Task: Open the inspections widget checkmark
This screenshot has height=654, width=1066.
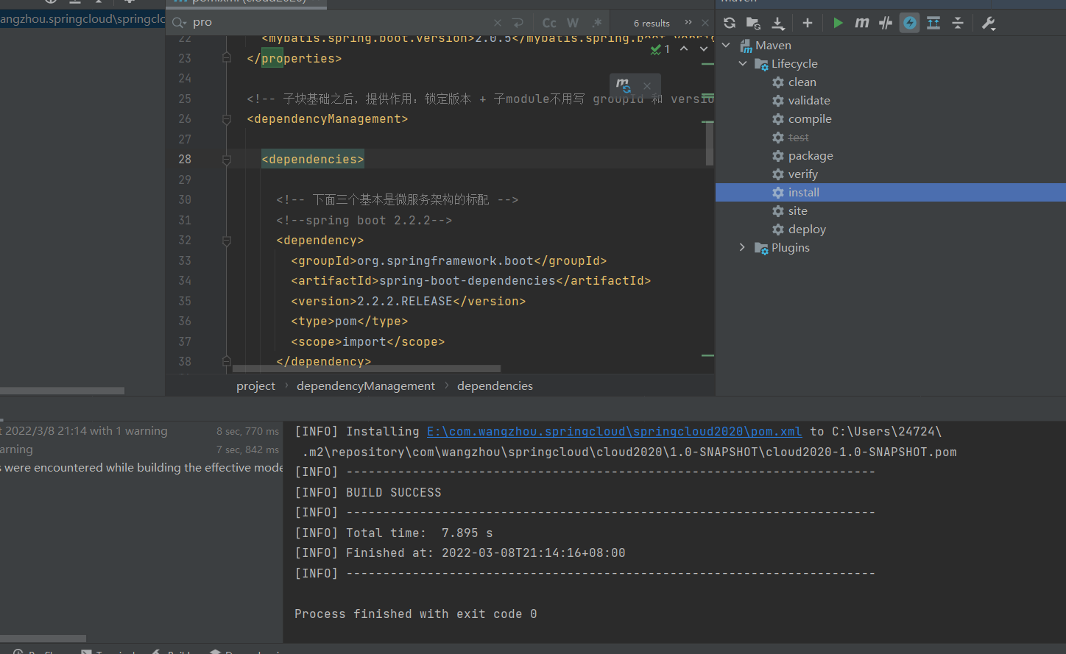Action: click(x=660, y=49)
